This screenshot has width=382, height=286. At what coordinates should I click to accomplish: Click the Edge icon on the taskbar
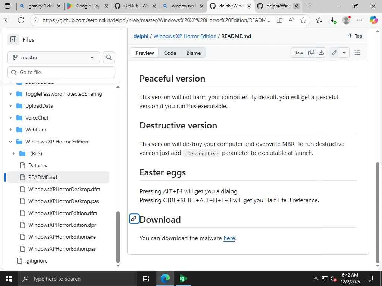(165, 279)
